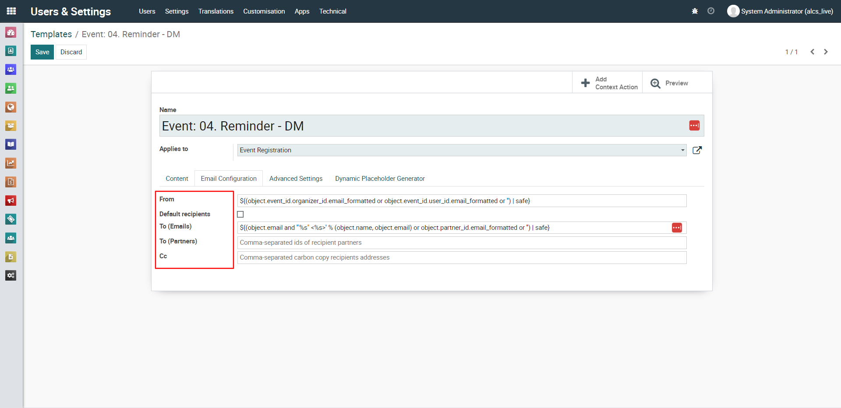Open the Technical menu

(x=332, y=11)
